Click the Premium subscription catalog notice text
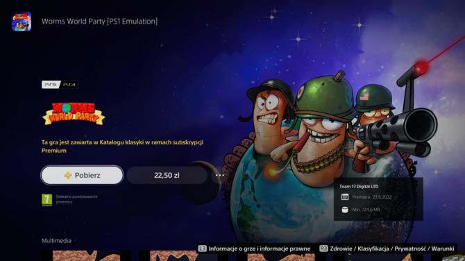465x261 pixels. pyautogui.click(x=122, y=146)
